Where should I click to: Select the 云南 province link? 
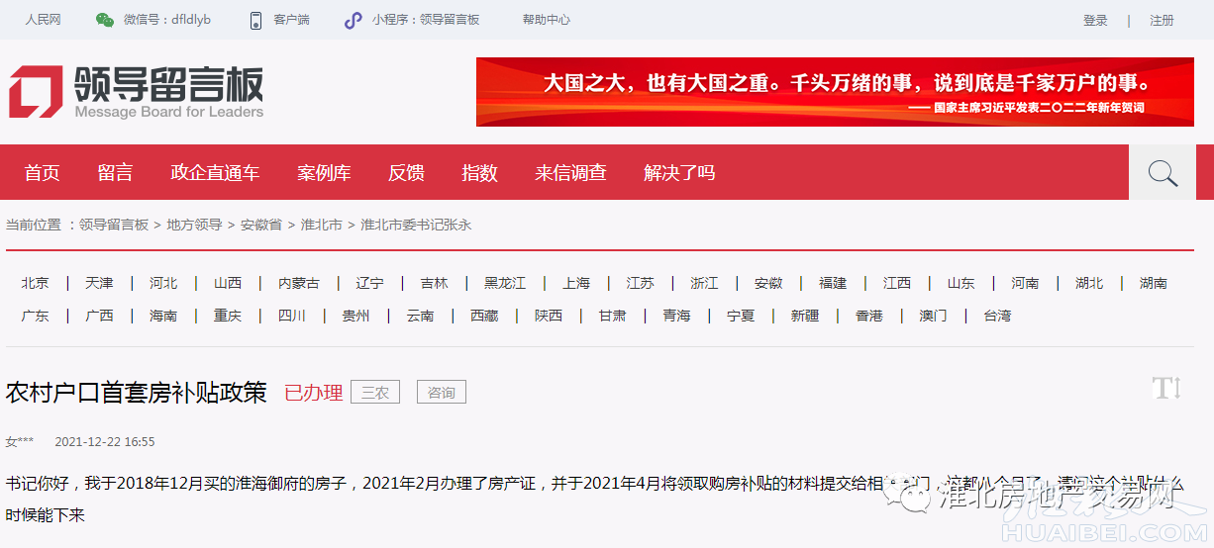click(x=420, y=316)
